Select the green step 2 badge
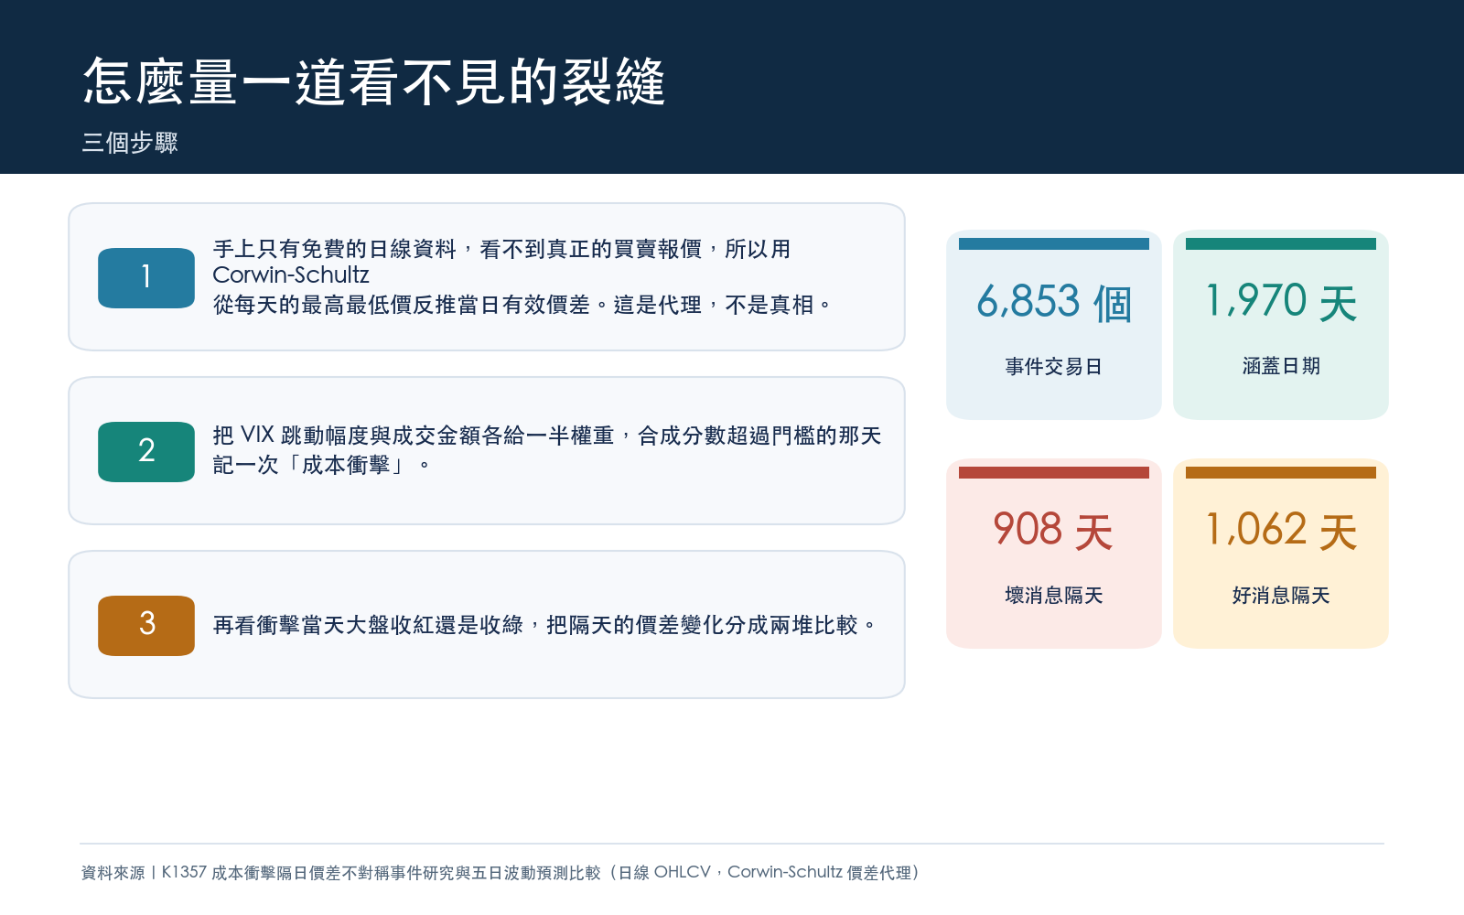 146,451
